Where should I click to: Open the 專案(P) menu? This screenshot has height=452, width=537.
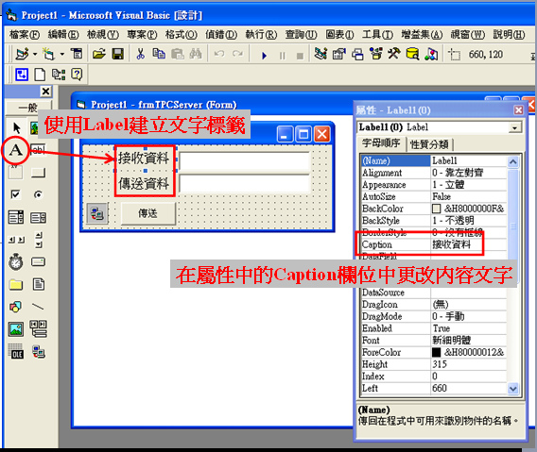tap(142, 35)
